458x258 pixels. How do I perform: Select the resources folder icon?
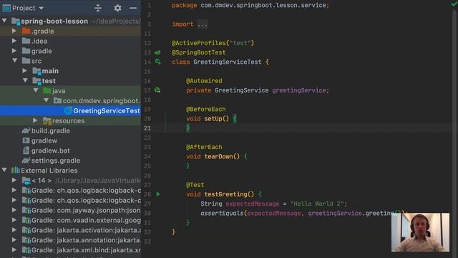(x=47, y=120)
